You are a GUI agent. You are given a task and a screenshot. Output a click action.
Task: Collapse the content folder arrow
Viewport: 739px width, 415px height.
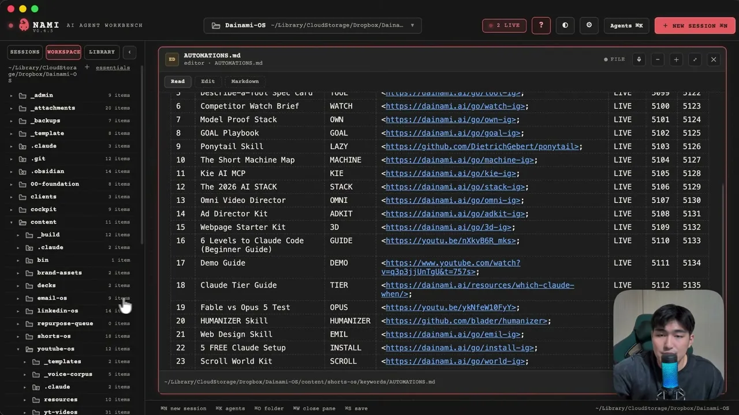click(11, 222)
